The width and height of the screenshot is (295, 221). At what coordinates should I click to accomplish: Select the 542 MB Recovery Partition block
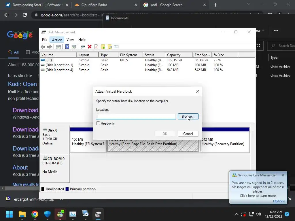click(x=225, y=142)
